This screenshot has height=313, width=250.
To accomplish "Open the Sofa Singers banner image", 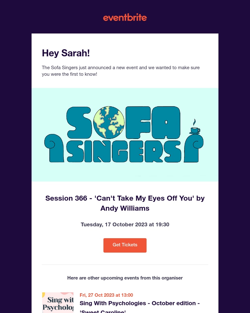I will [125, 135].
